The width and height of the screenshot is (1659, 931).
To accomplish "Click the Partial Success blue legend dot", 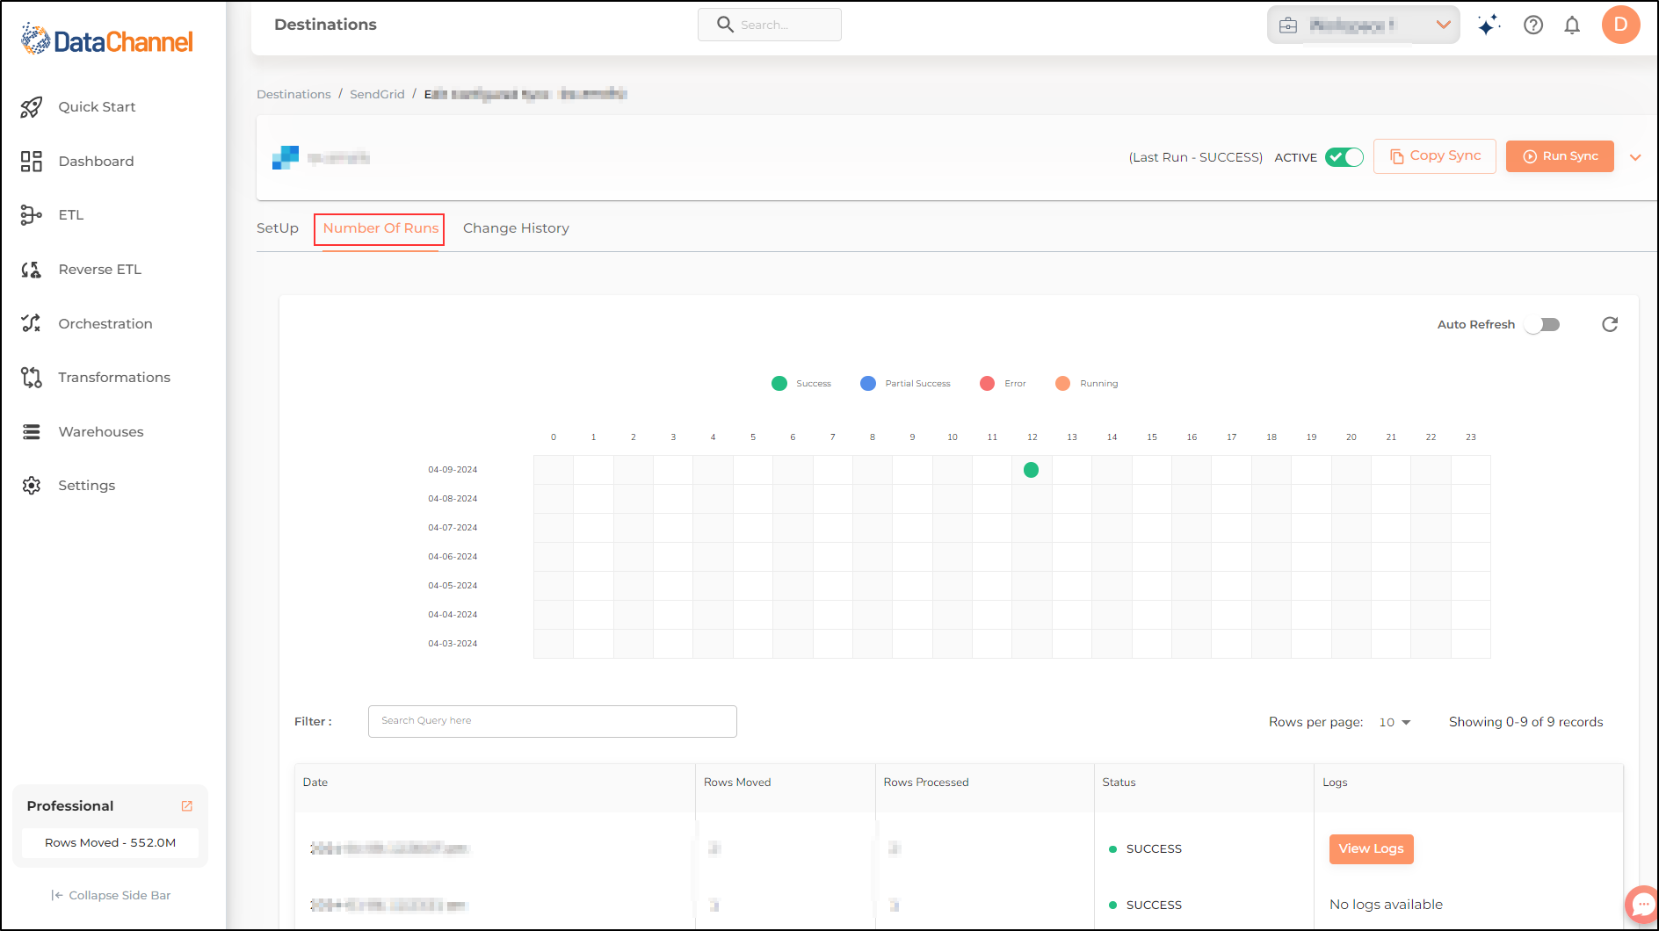I will [x=868, y=384].
